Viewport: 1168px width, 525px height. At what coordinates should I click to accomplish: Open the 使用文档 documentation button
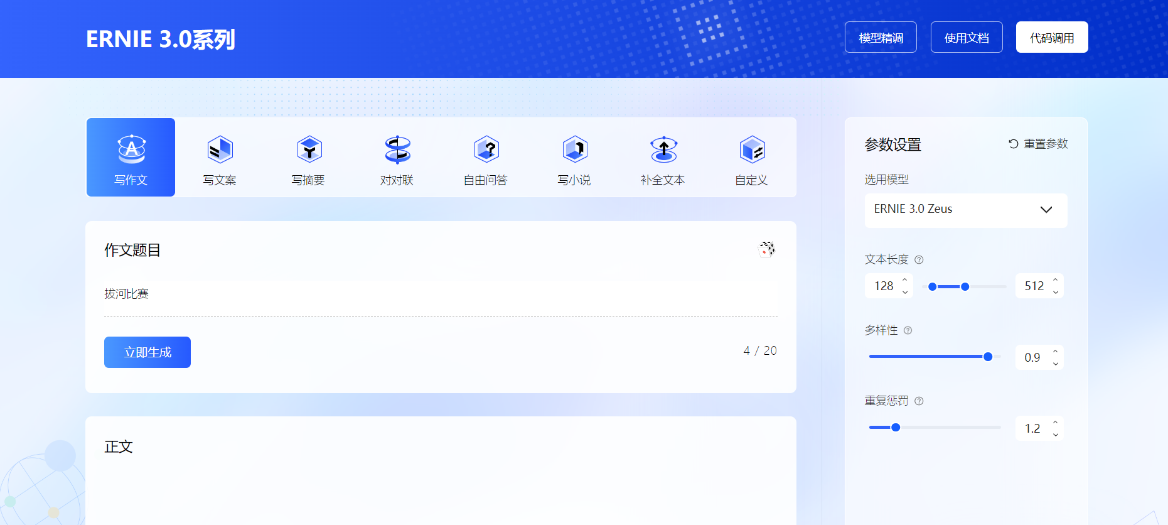coord(967,38)
